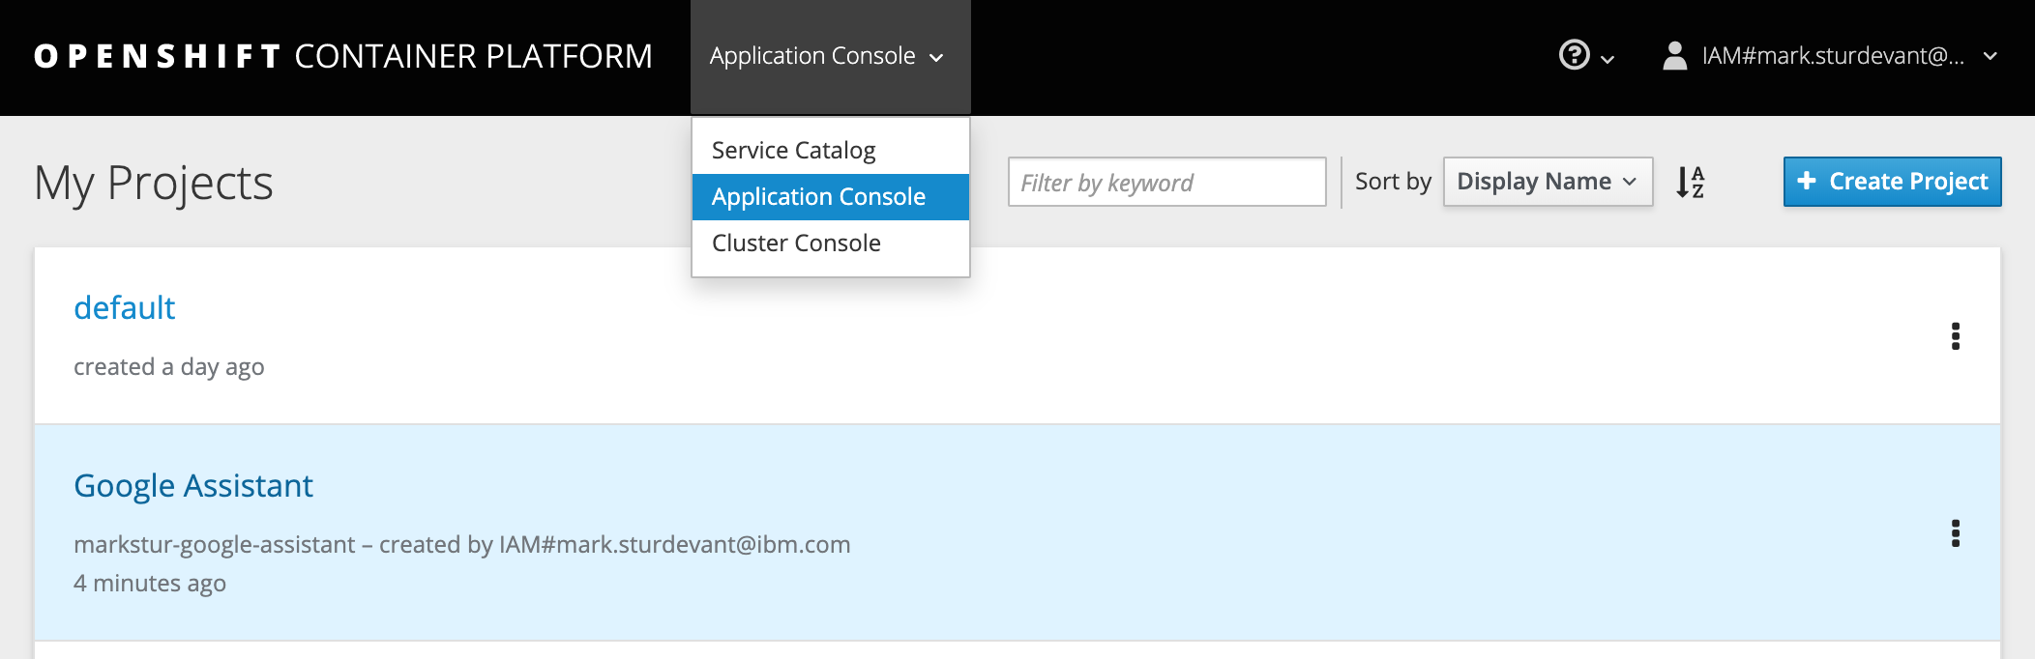Choose Application Console menu entry
Screen dimensions: 2035x659
point(831,197)
